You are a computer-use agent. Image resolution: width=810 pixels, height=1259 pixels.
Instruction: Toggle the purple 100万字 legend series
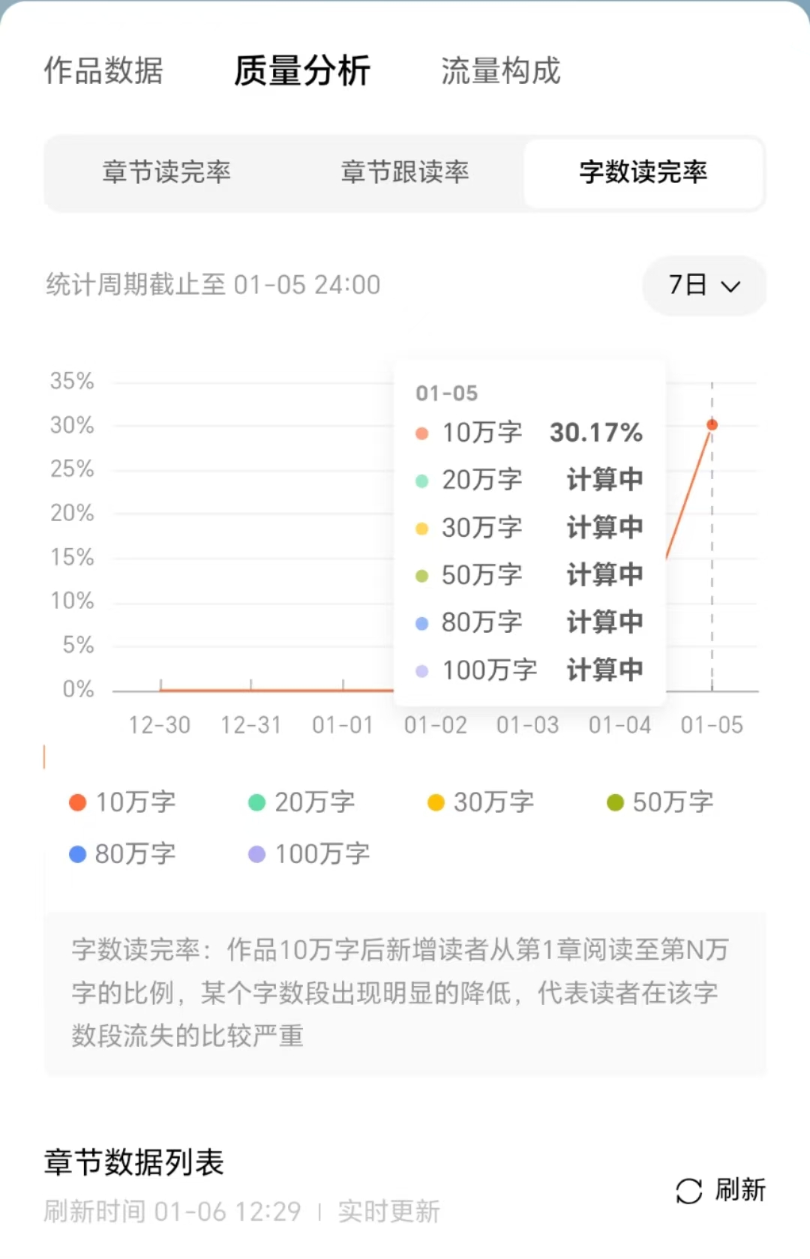(x=309, y=854)
